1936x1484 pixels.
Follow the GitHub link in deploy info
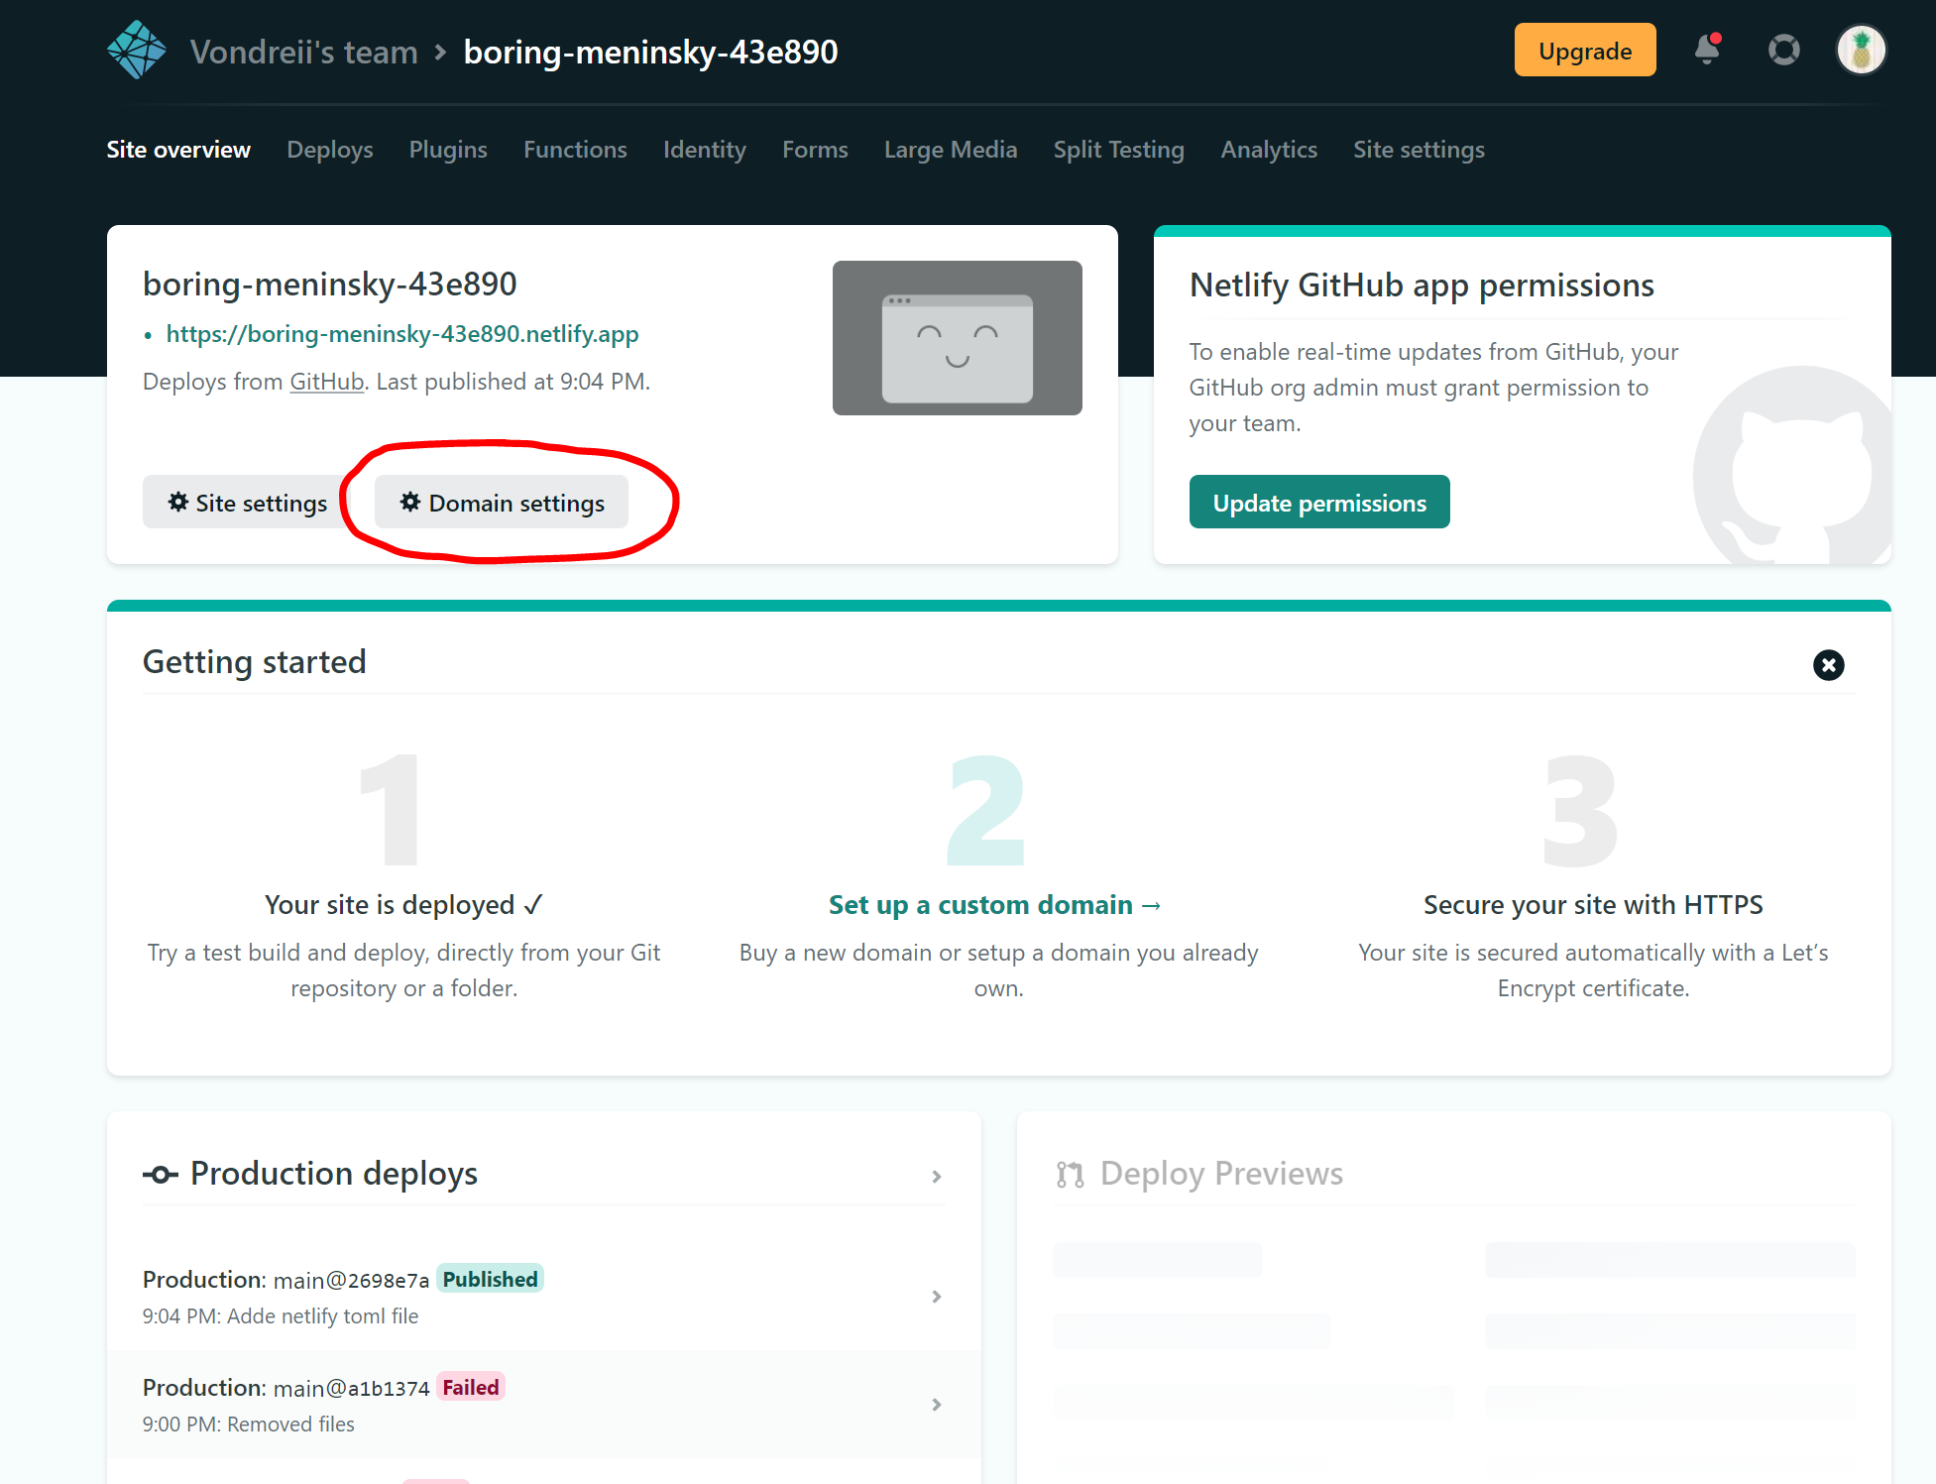326,382
